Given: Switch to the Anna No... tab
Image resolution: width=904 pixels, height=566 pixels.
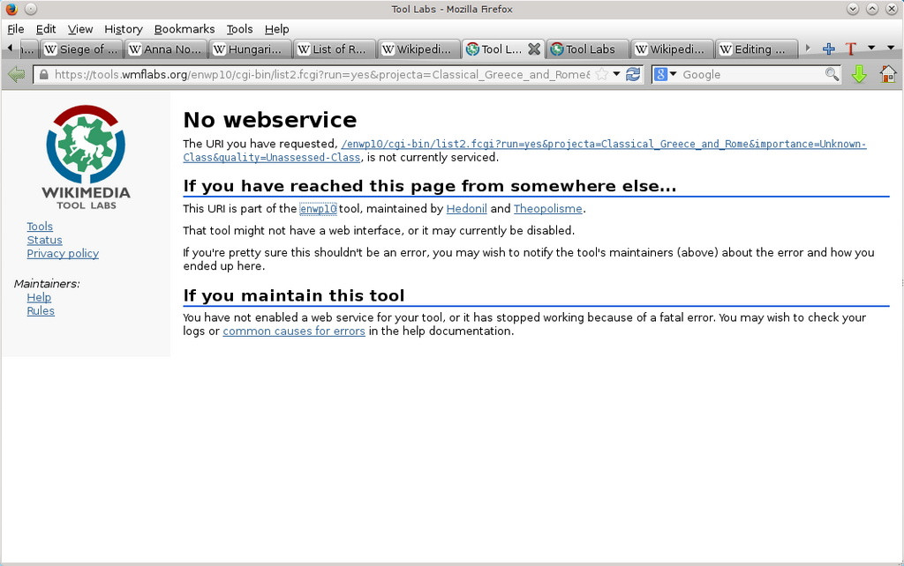Looking at the screenshot, I should (x=166, y=49).
